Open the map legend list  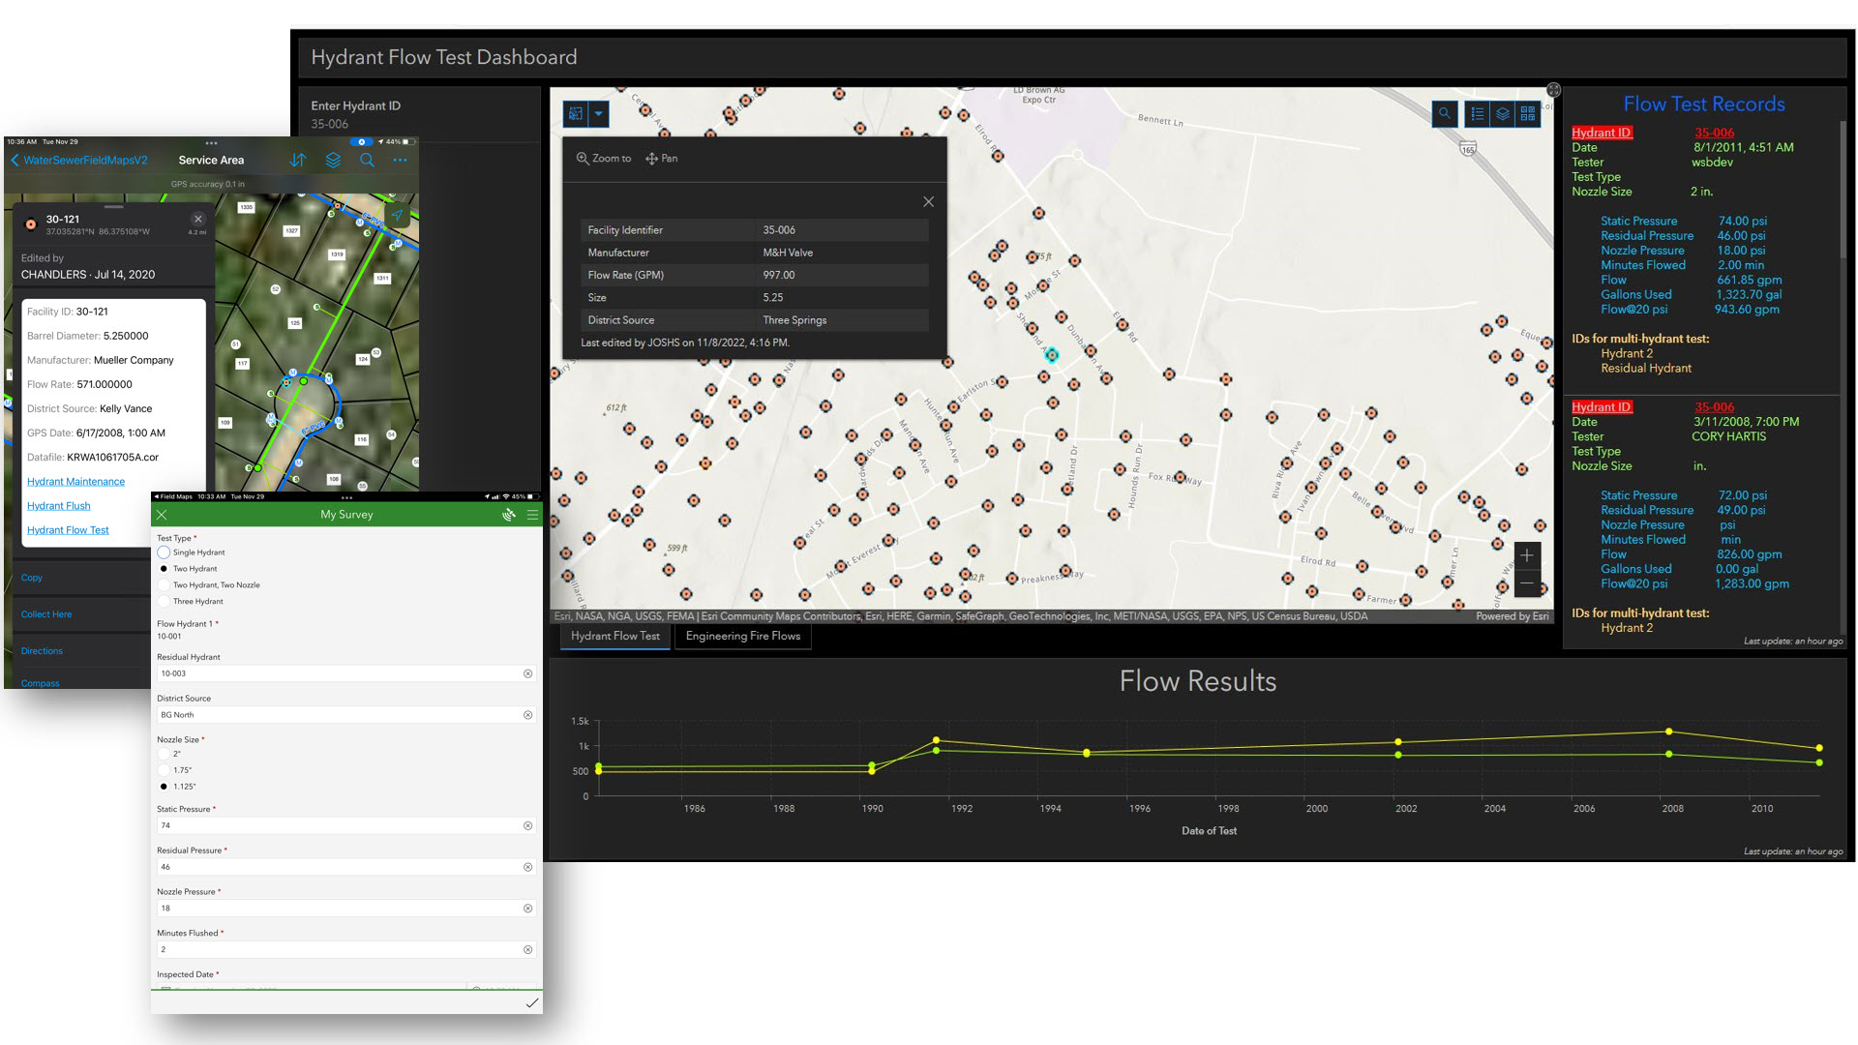[1477, 114]
